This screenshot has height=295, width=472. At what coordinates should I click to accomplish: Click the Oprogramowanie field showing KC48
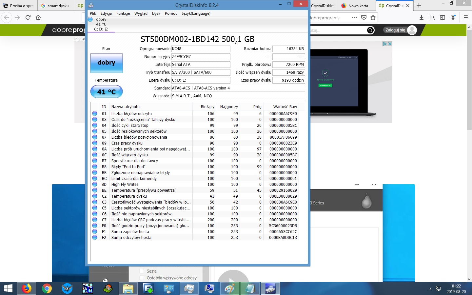201,49
